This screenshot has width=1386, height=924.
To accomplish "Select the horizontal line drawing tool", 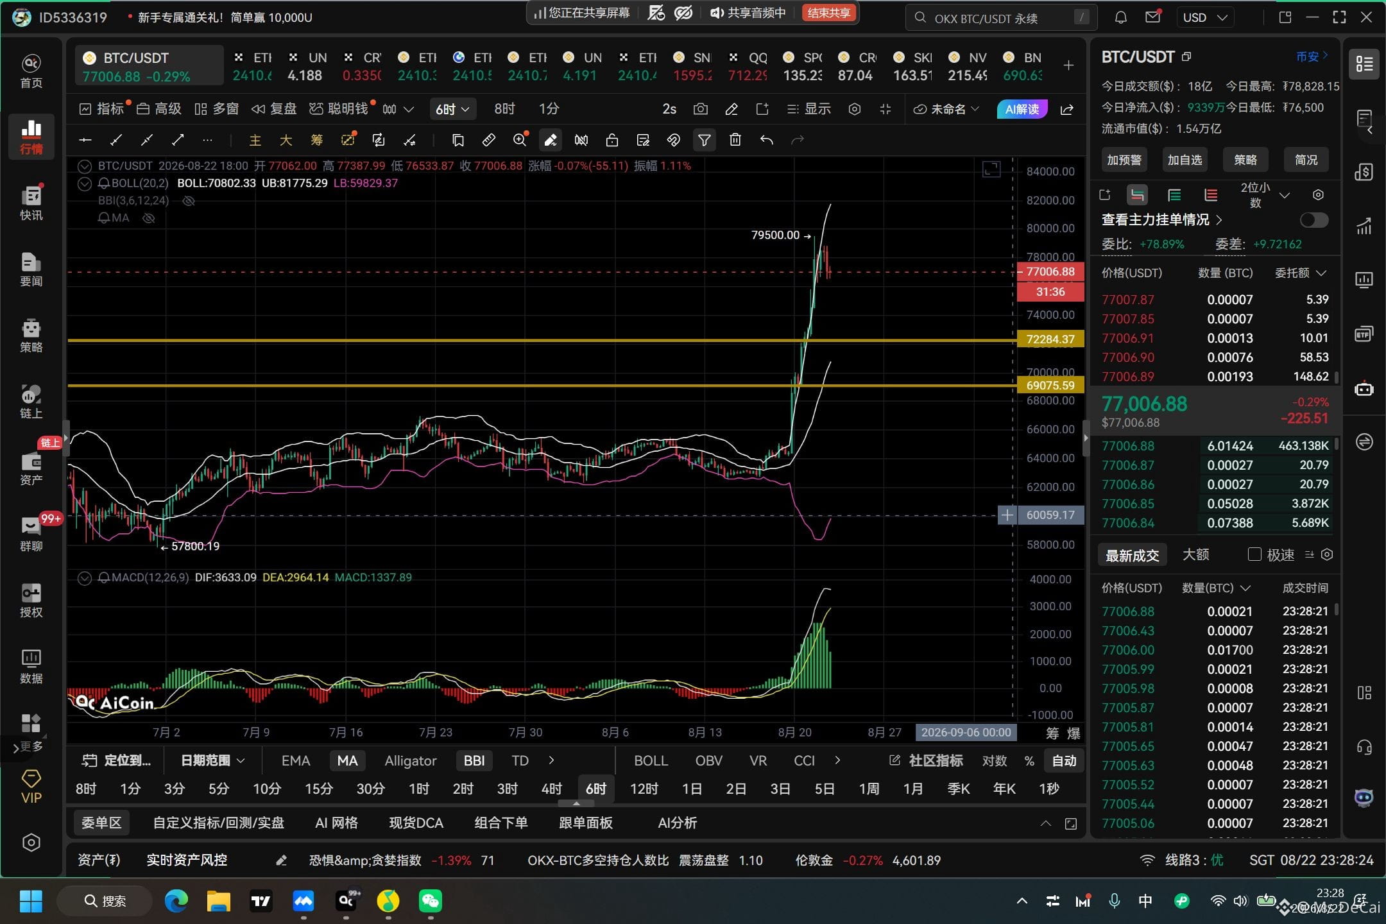I will point(85,140).
